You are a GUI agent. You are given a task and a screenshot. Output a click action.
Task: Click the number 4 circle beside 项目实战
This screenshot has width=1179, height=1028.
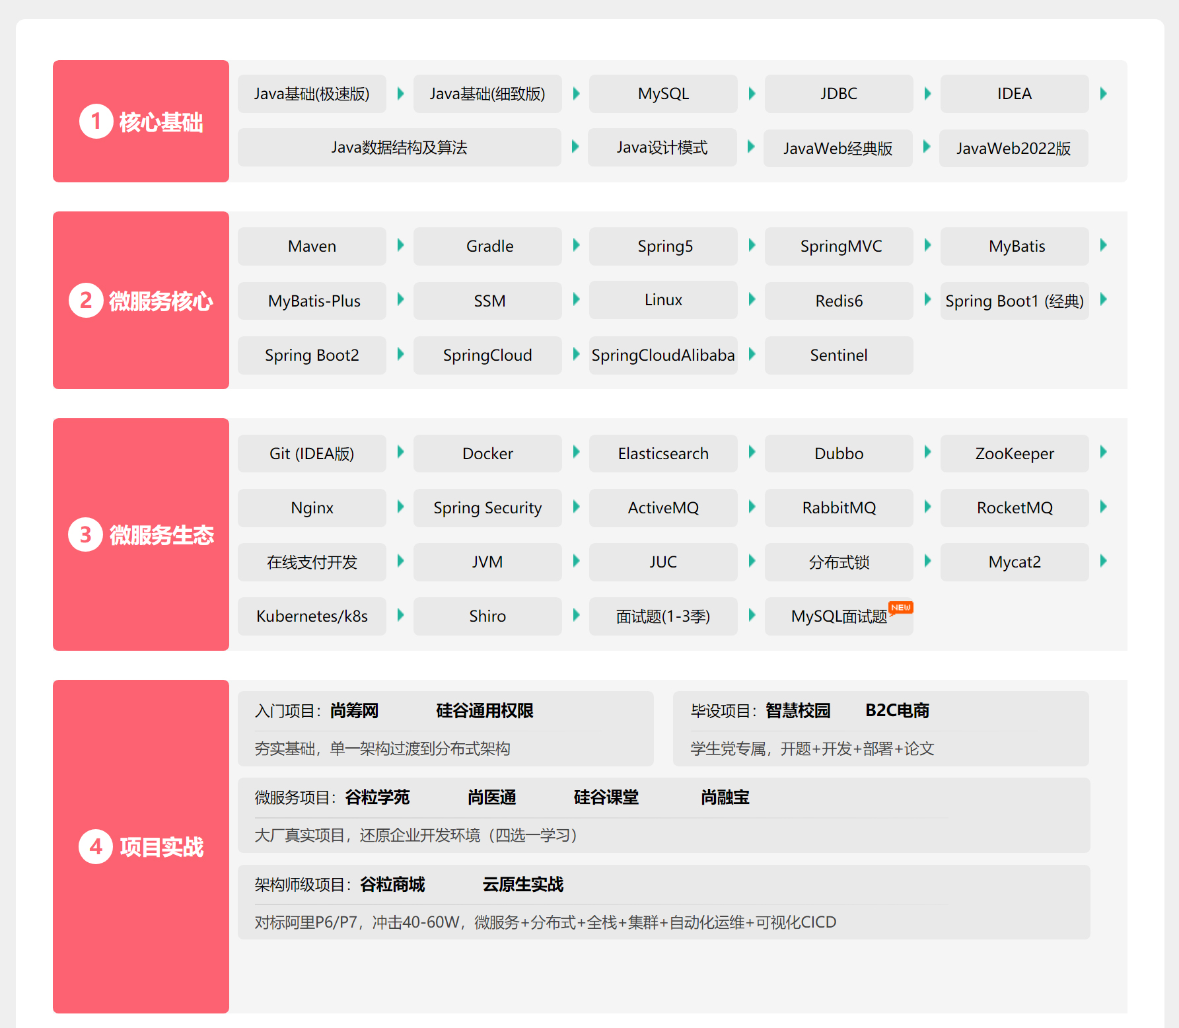click(x=96, y=846)
